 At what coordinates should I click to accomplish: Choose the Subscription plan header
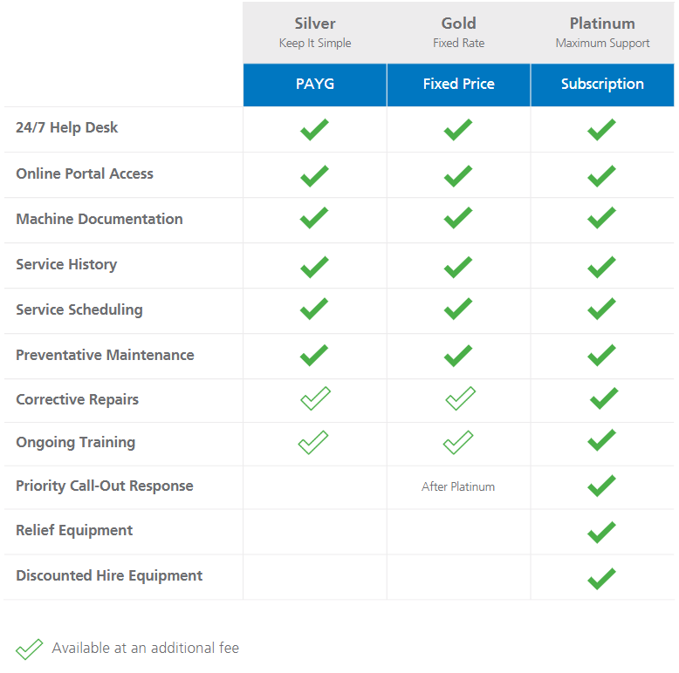(602, 85)
